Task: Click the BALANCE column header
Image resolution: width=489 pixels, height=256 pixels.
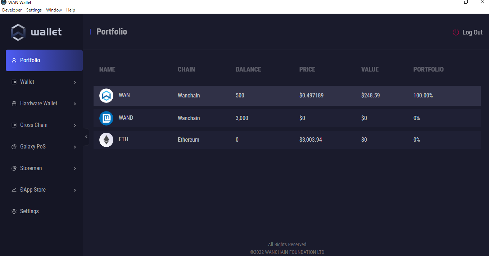Action: pos(248,69)
